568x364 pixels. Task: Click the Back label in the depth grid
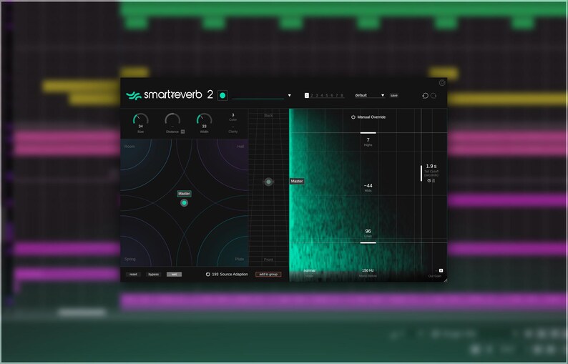[268, 116]
